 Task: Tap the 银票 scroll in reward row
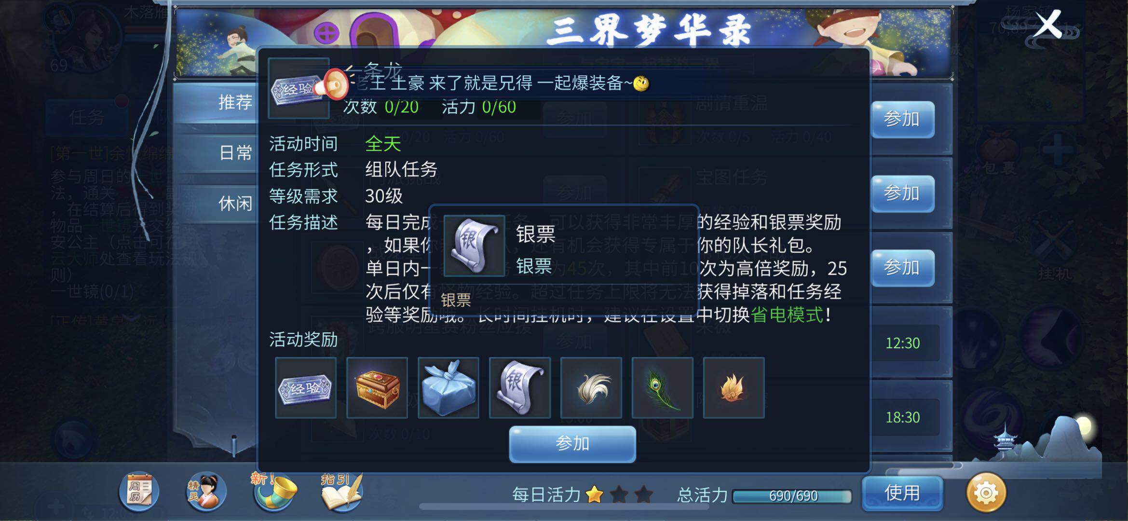coord(519,388)
